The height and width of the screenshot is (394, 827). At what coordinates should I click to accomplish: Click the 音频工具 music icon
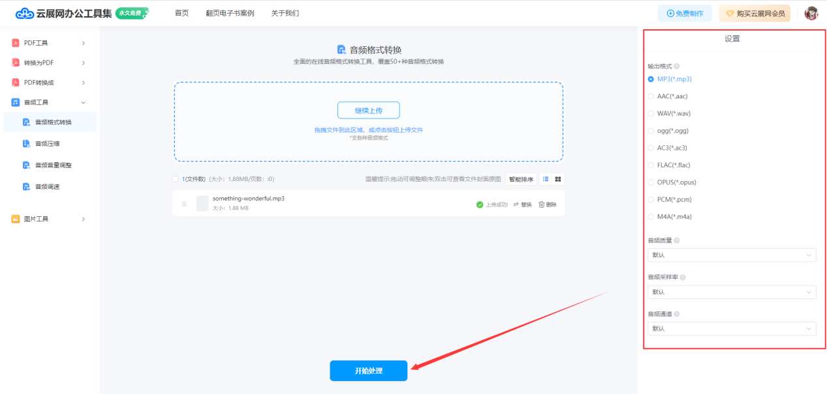coord(15,102)
